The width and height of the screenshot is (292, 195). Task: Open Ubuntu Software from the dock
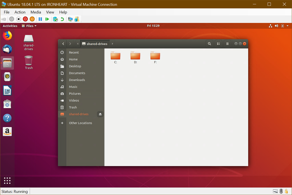pos(7,104)
